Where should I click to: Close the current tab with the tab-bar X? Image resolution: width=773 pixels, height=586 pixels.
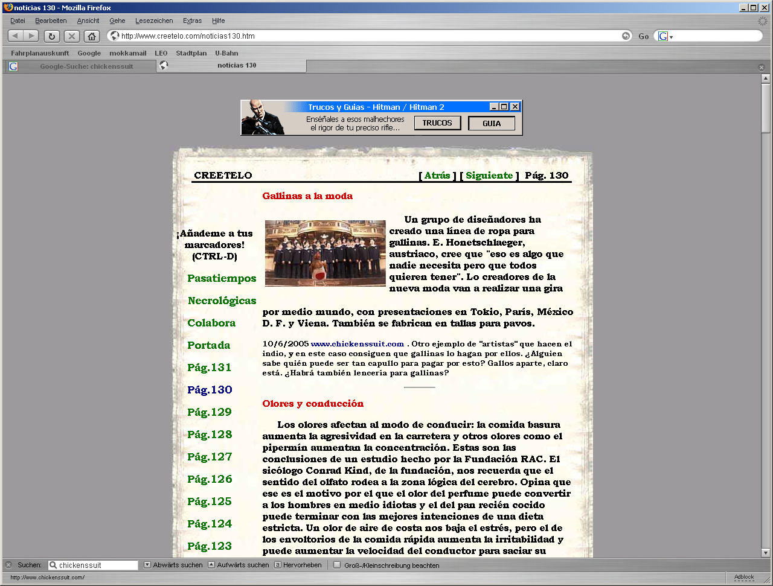762,67
